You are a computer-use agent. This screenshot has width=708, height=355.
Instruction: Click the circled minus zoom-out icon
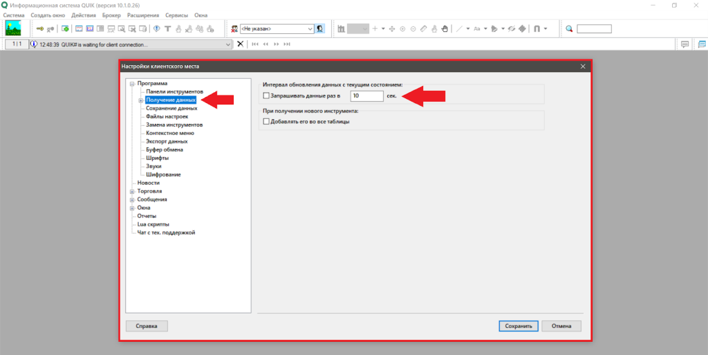tap(413, 29)
